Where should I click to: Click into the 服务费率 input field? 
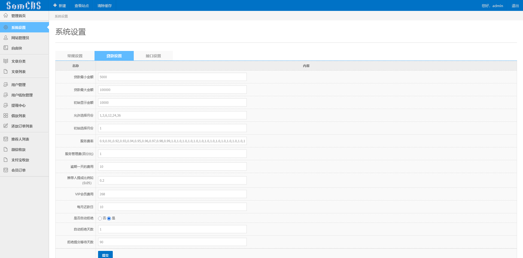[172, 141]
